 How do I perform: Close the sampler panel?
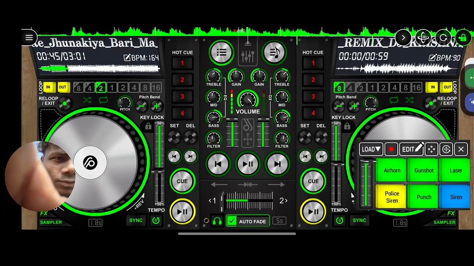coord(461,149)
